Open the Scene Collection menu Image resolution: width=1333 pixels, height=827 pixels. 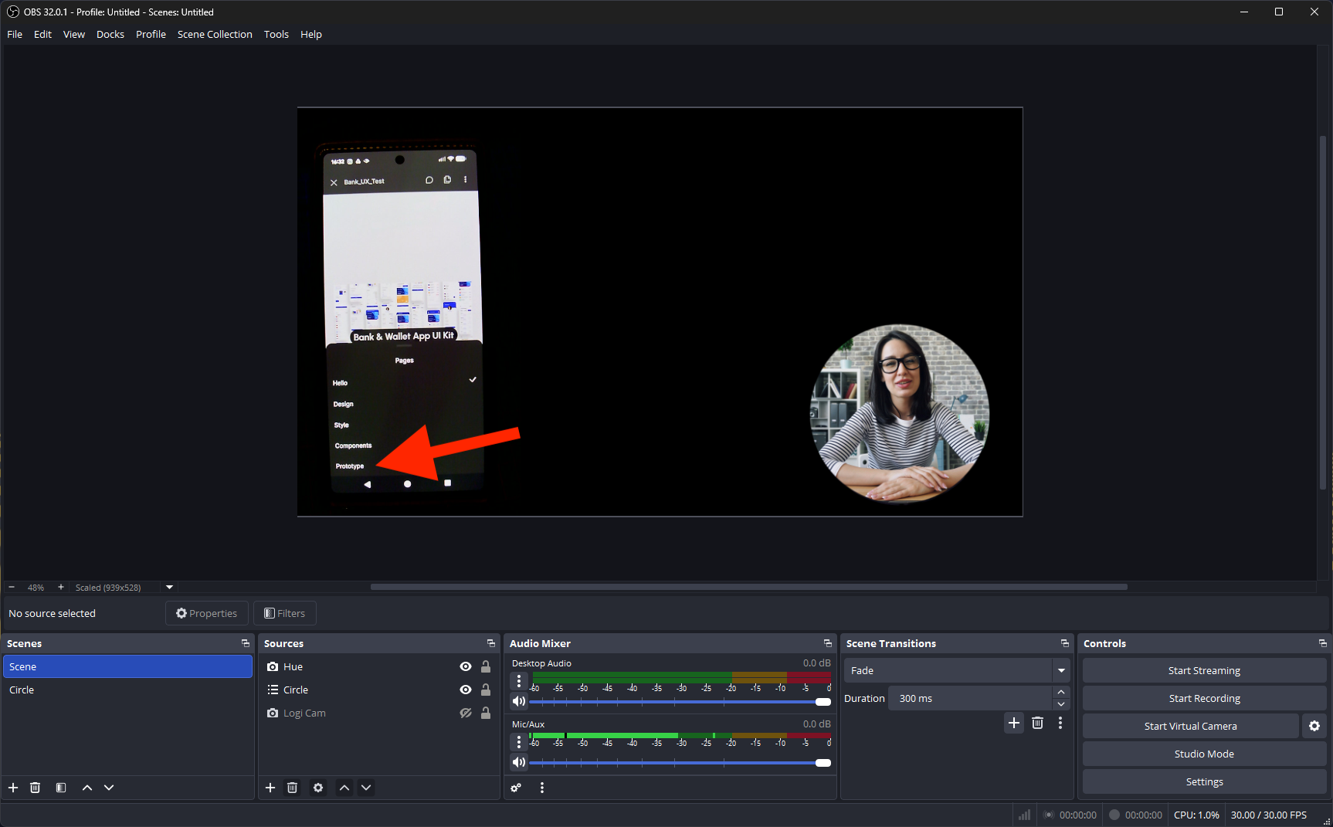(x=215, y=35)
